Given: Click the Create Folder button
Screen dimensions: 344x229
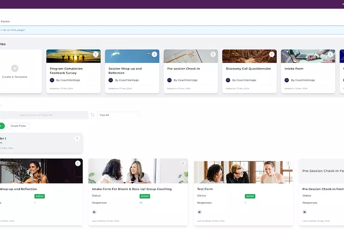Looking at the screenshot, I should (x=18, y=126).
